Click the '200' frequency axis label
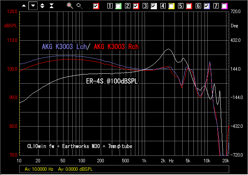The image size is (248, 175). (100, 161)
